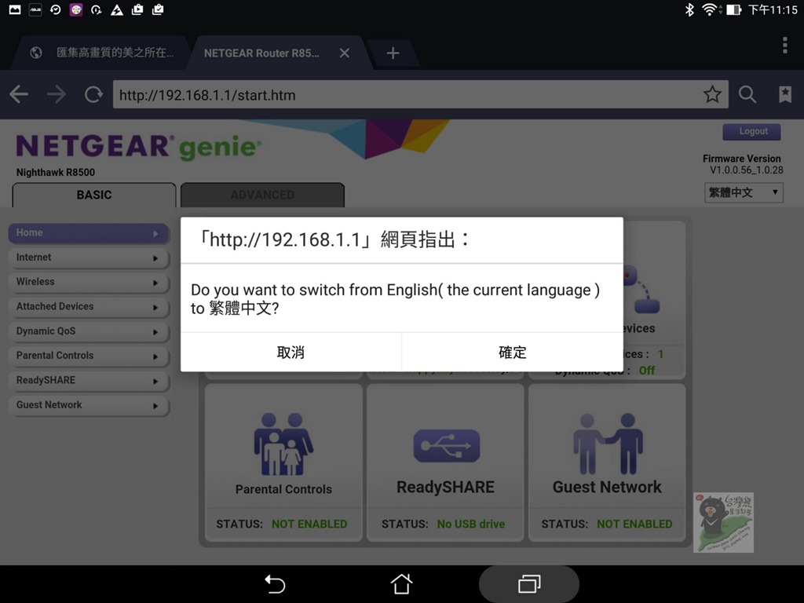This screenshot has height=603, width=804.
Task: Click Guest Network NOT ENABLED status
Action: (634, 524)
